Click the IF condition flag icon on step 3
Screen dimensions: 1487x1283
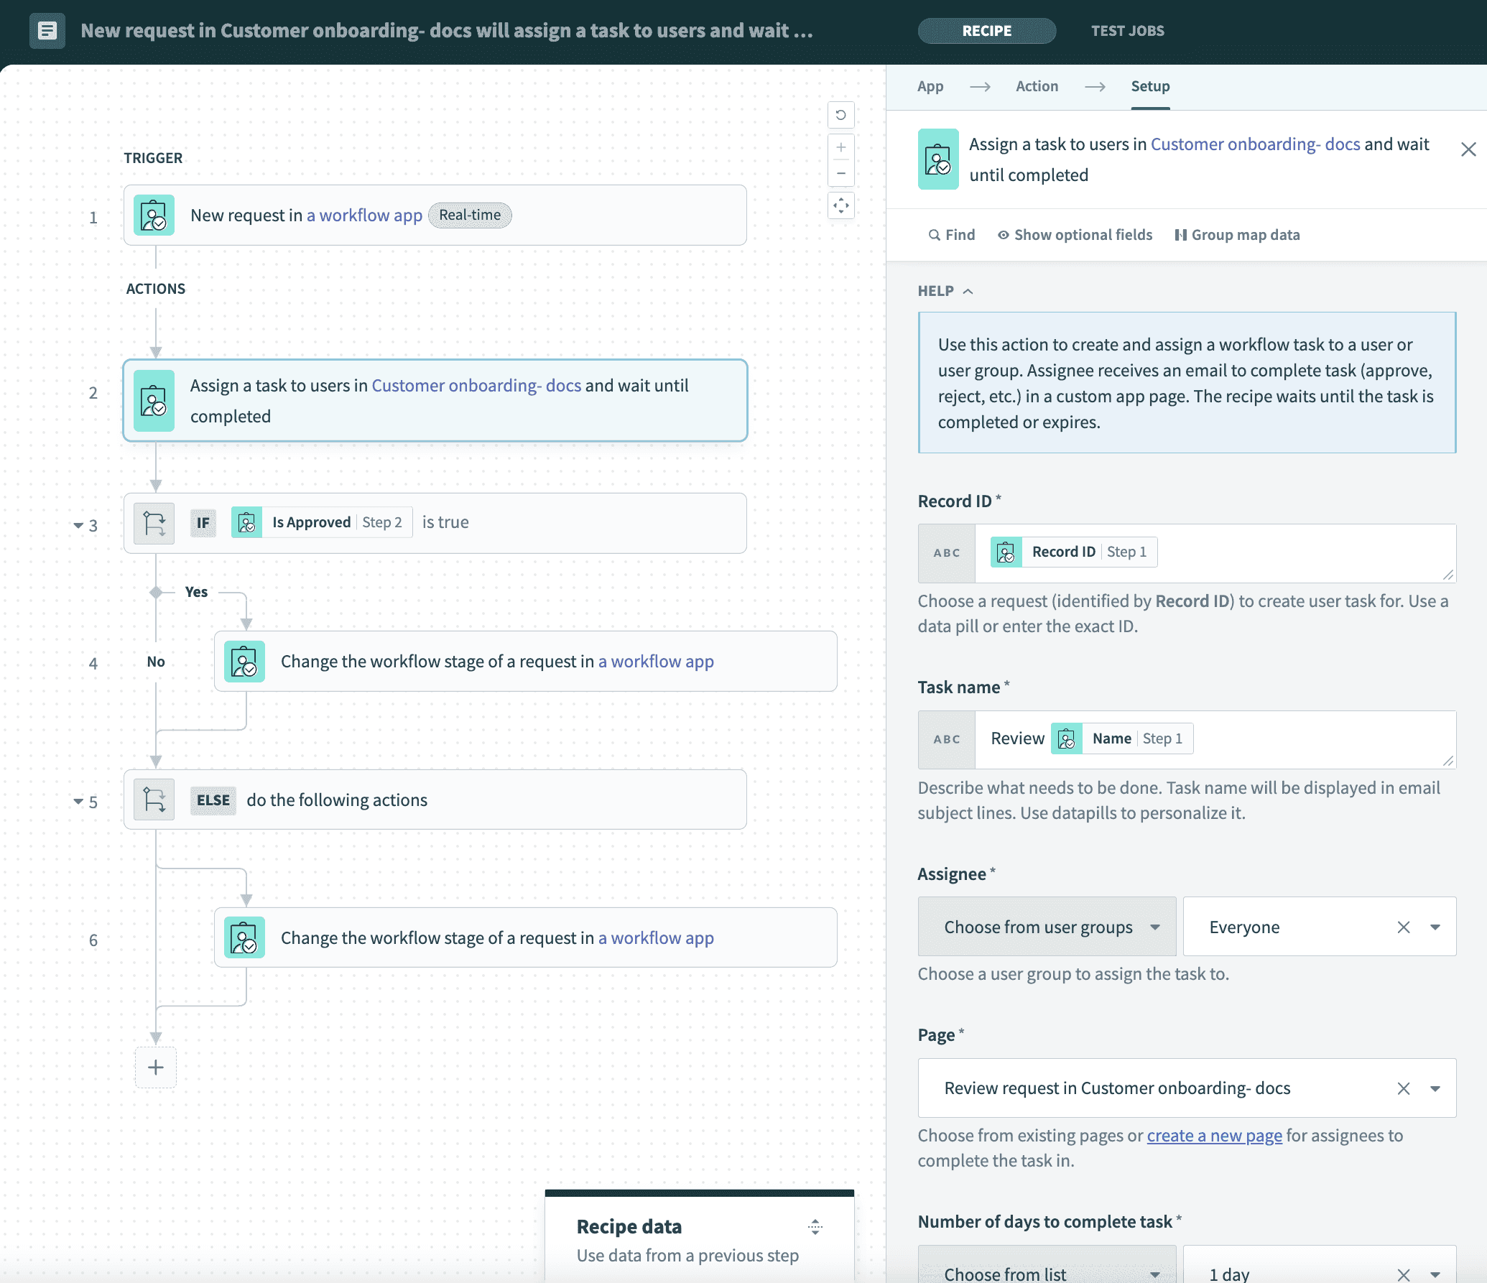pos(154,522)
